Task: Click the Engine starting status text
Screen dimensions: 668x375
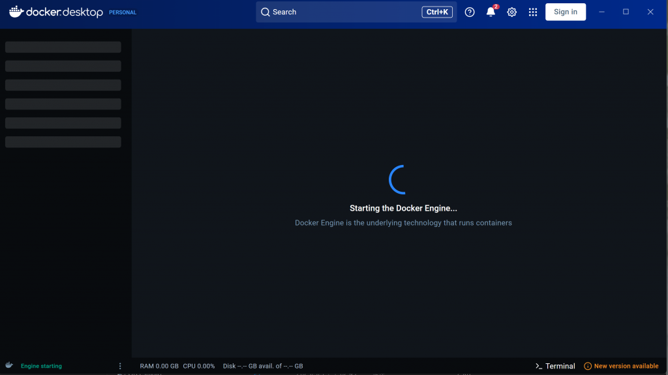Action: [41, 366]
